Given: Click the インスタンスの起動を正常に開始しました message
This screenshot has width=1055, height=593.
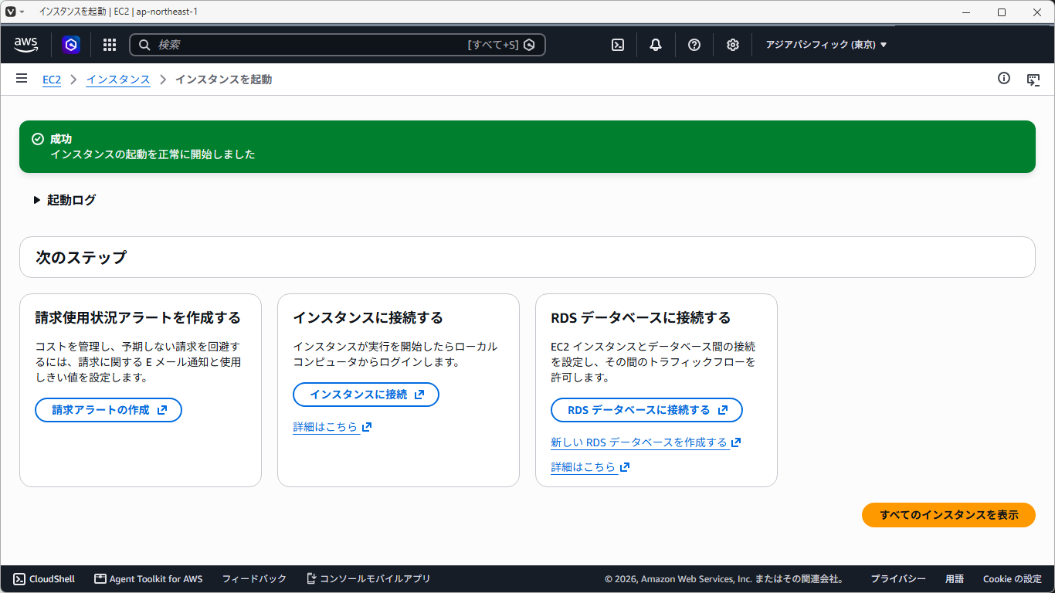Looking at the screenshot, I should [153, 154].
